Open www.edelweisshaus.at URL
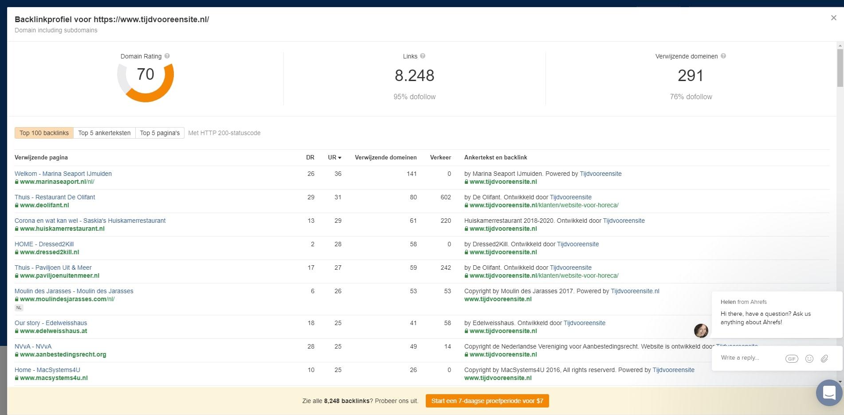The image size is (844, 415). point(53,331)
